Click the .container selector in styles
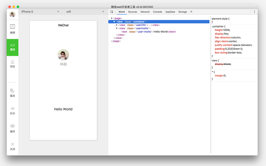Viewport: 266px width, 166px height. (218, 27)
